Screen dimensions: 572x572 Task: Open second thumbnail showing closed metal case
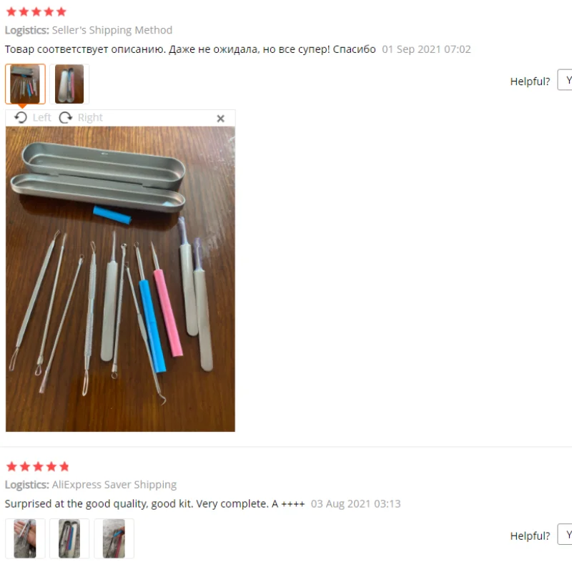[x=69, y=84]
